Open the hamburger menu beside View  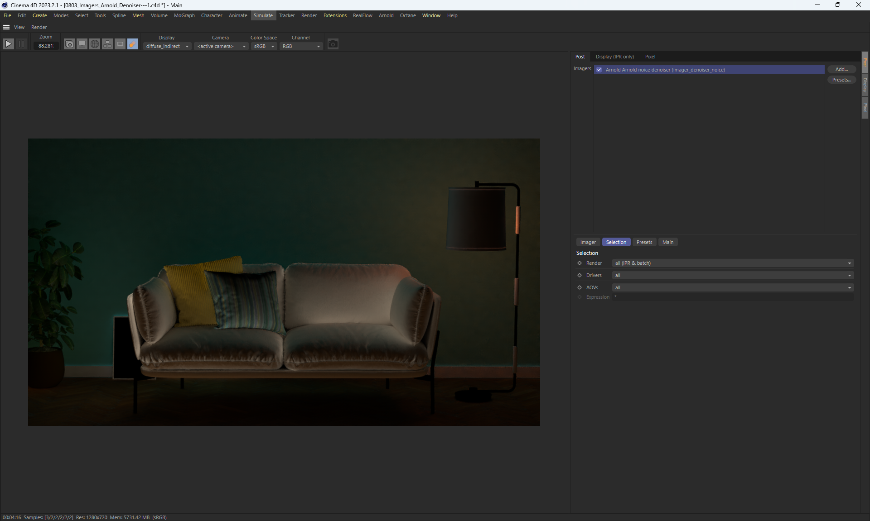[6, 27]
